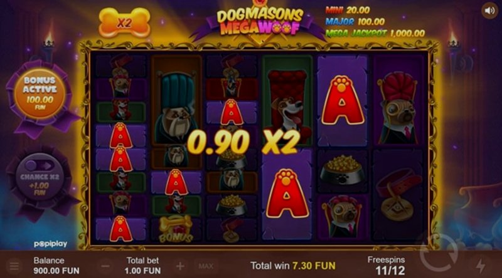
Task: Click the spin circular arrows button
Action: (x=440, y=254)
